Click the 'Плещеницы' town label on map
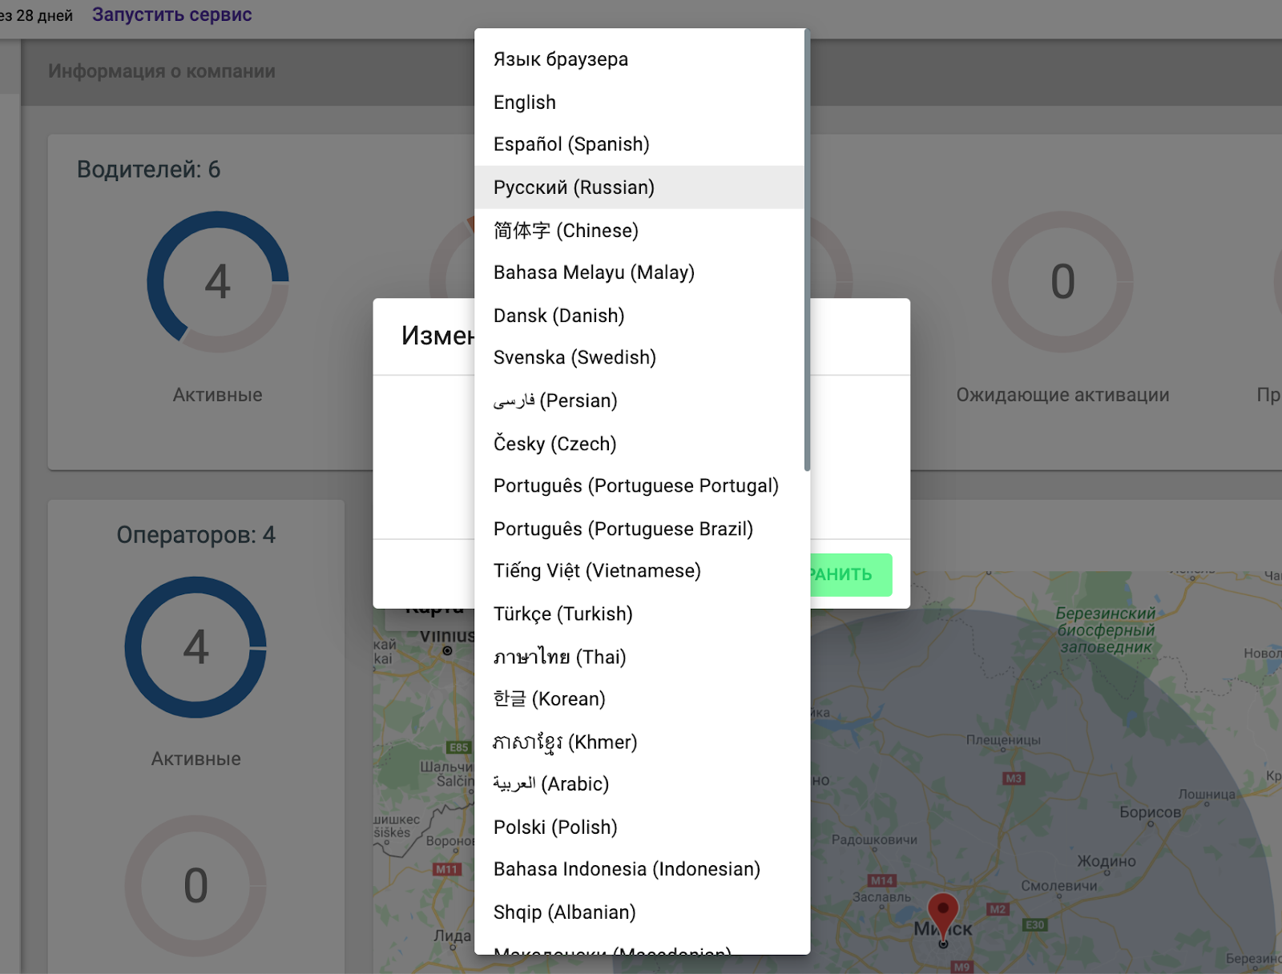Screen dimensions: 1282x974 1003,740
